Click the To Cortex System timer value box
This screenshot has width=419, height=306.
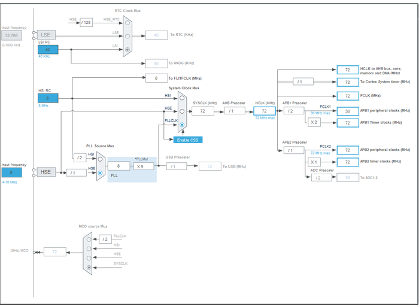348,82
